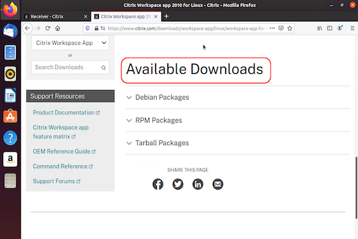Click the browser Forward arrow
Screen dimensions: 358x239
coord(38,28)
